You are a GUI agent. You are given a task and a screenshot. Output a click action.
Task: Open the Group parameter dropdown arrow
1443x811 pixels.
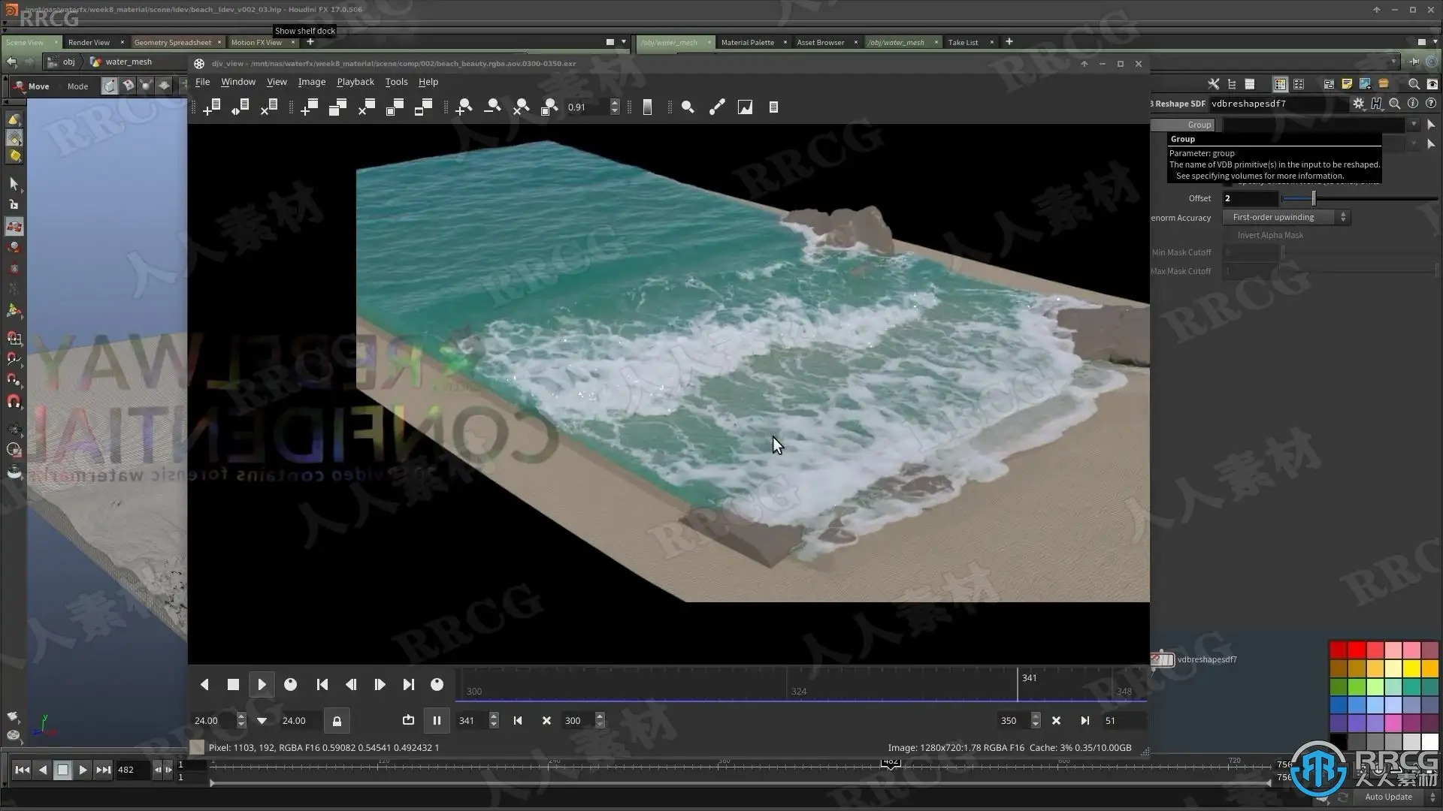click(1414, 125)
